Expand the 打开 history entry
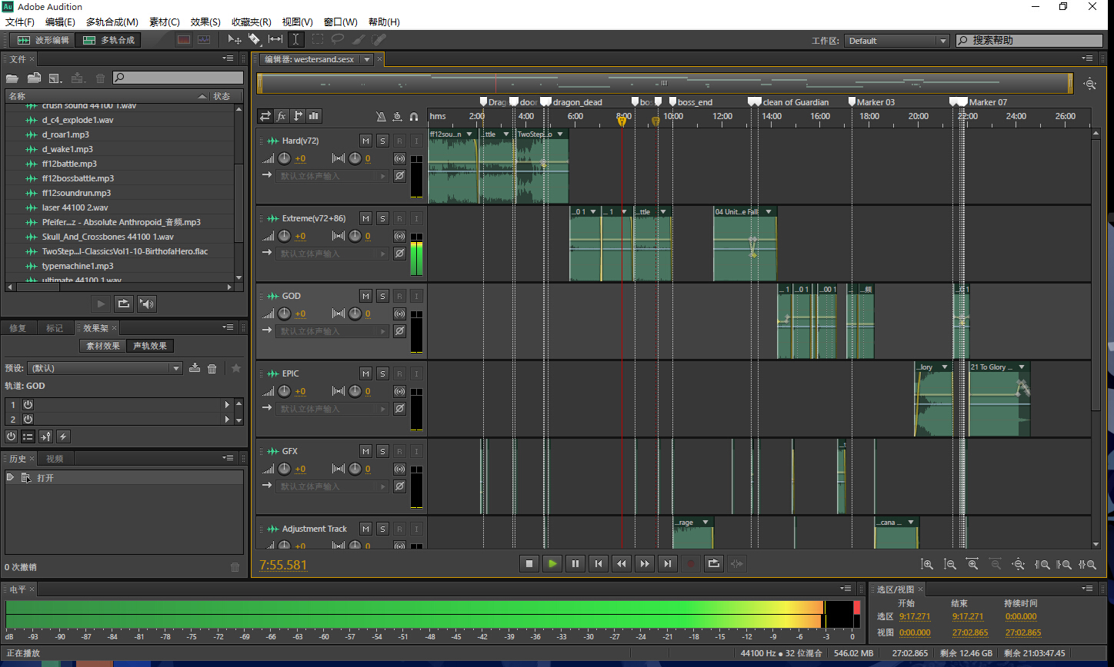1114x667 pixels. (10, 477)
